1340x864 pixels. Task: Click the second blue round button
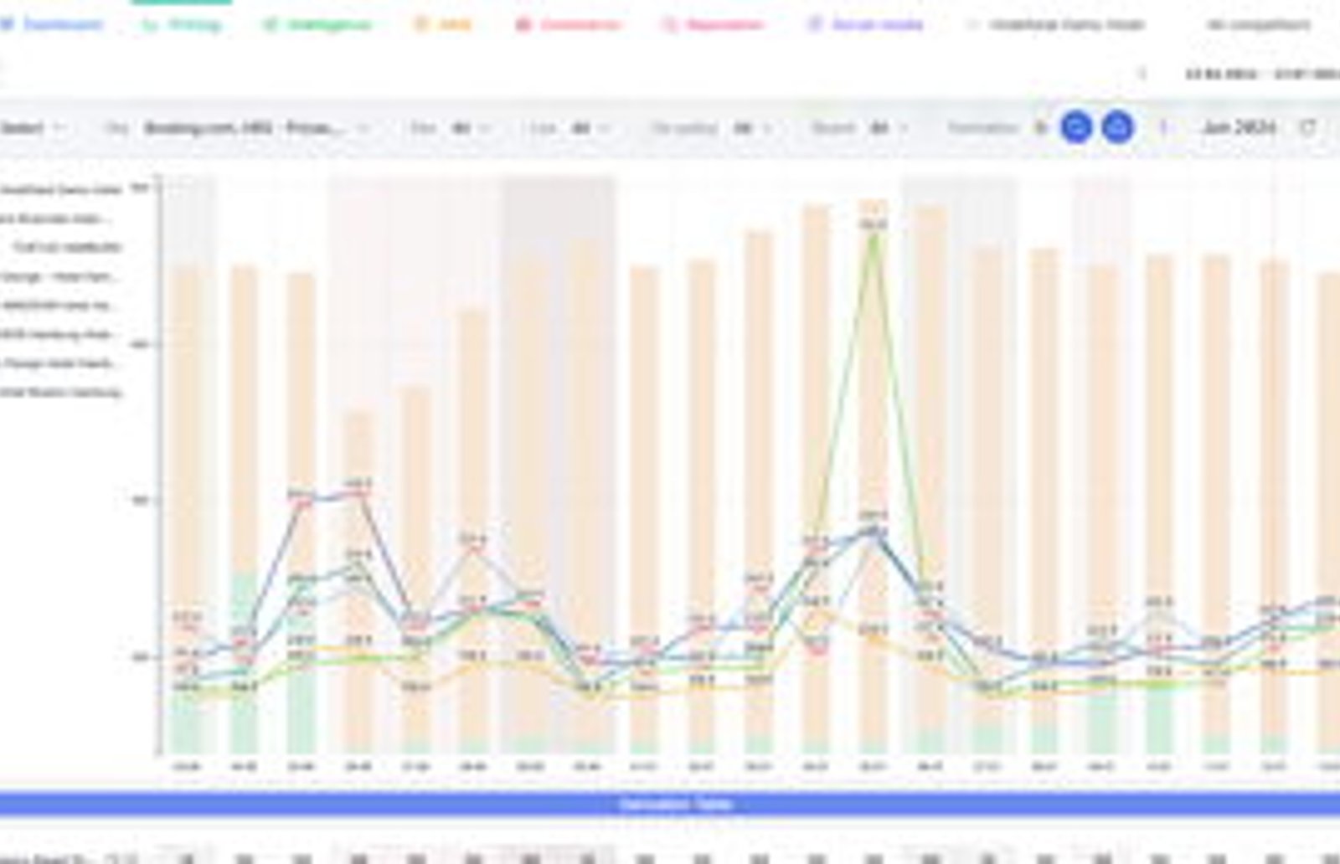[1116, 127]
